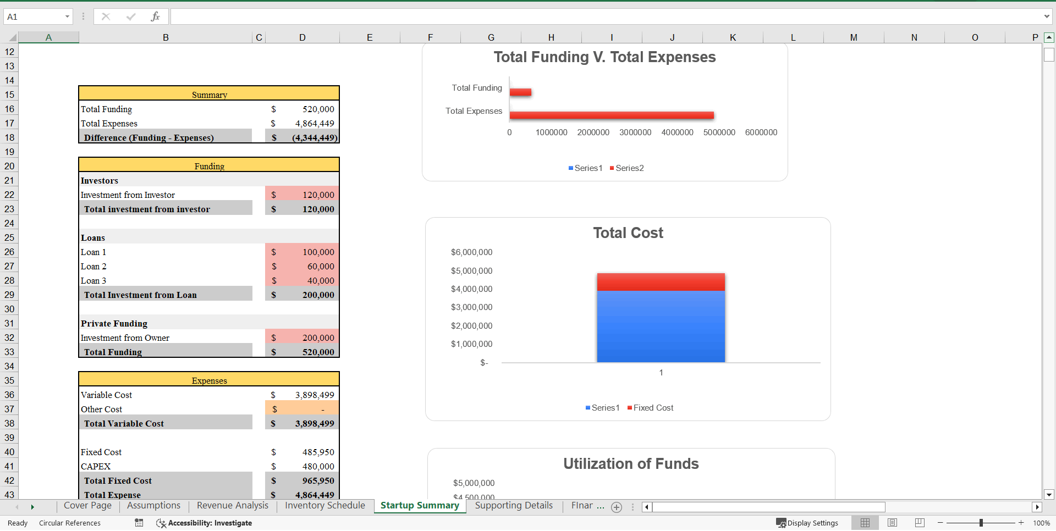Select column B header
Viewport: 1056px width, 531px height.
[166, 37]
